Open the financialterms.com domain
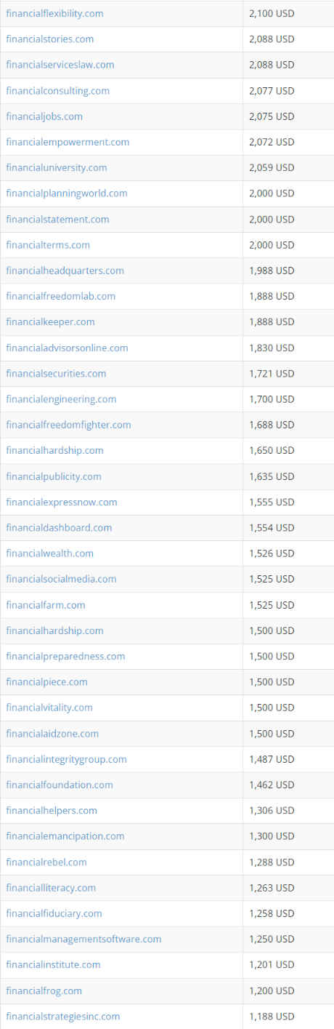The height and width of the screenshot is (1029, 334). (48, 245)
